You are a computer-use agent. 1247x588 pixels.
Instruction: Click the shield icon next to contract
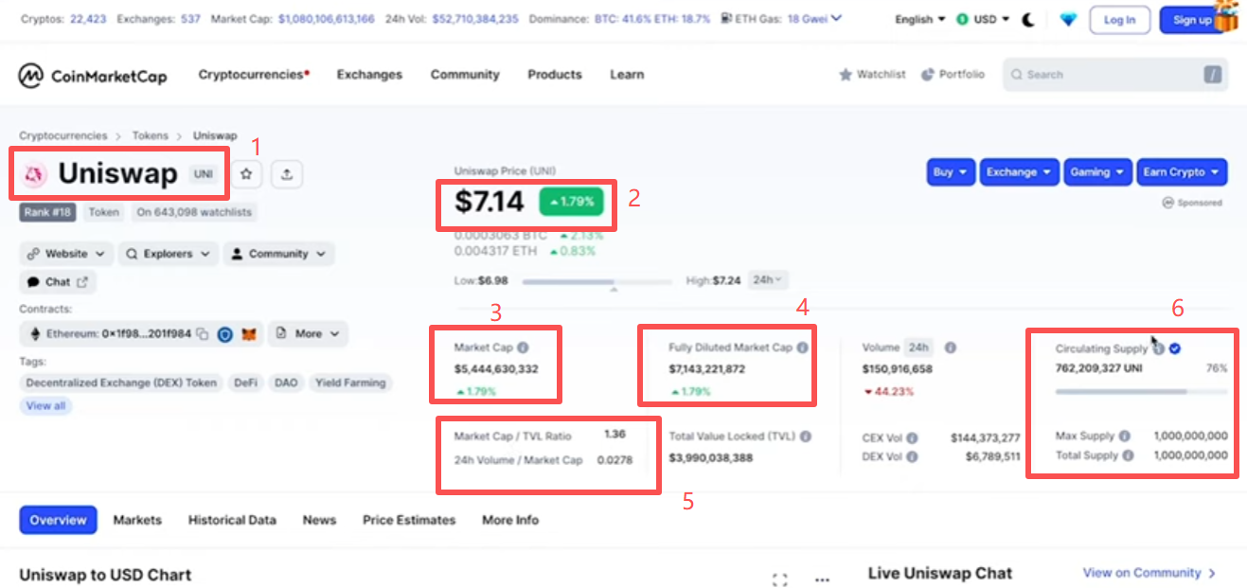225,334
